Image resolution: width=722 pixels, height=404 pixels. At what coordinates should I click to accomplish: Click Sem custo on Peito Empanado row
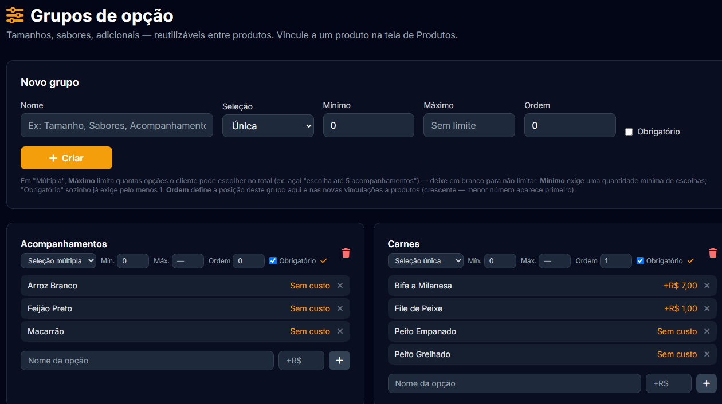[677, 331]
